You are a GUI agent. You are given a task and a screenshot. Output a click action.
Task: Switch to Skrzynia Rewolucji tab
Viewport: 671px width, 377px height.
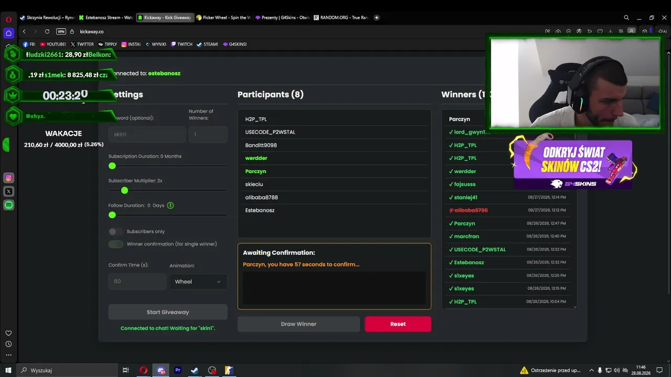(47, 17)
